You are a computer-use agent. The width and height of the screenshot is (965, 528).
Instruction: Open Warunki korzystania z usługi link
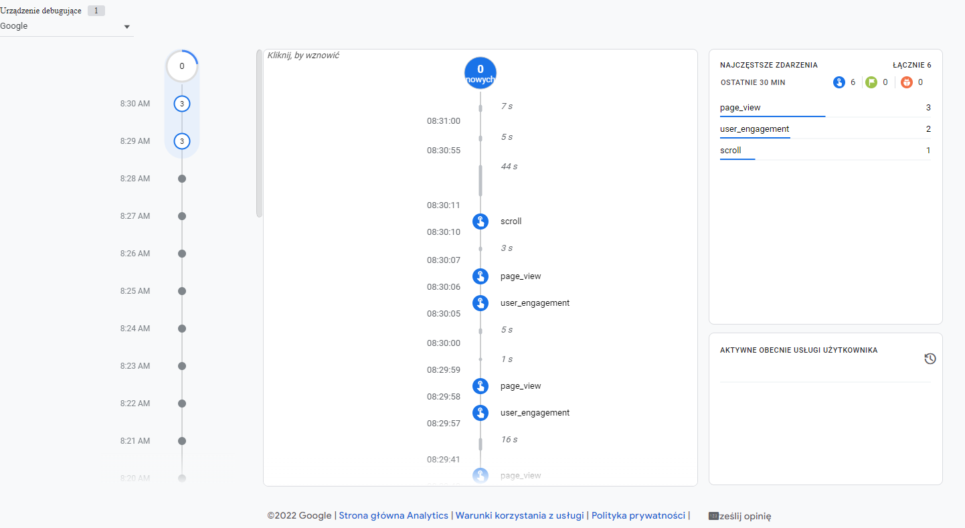519,515
